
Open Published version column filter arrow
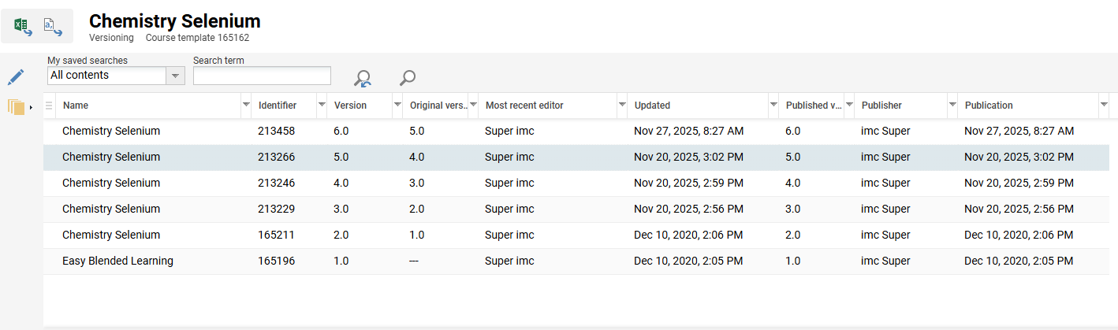click(x=848, y=106)
